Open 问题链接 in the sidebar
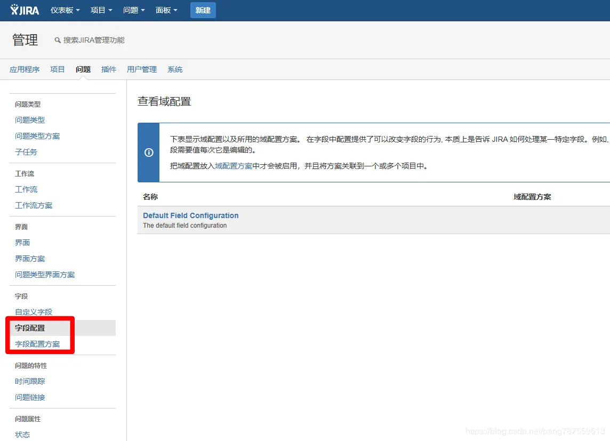The height and width of the screenshot is (441, 610). coord(30,397)
